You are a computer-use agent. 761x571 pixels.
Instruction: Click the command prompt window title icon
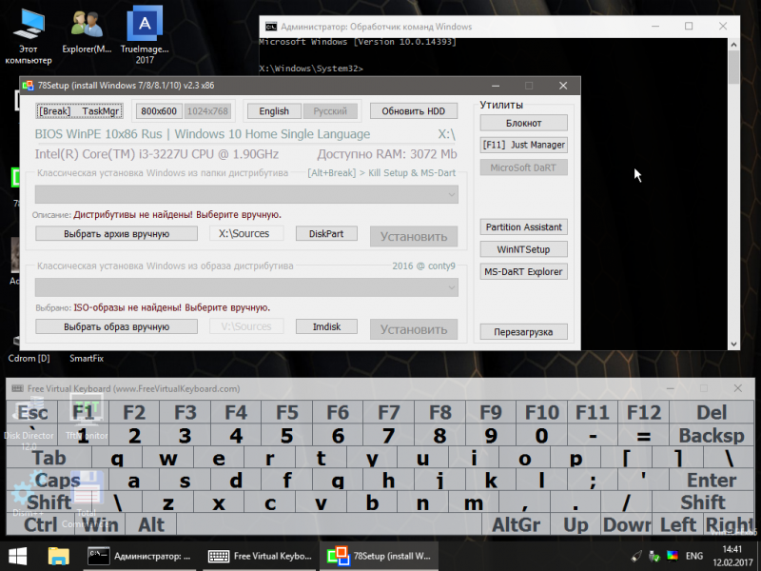pos(271,27)
